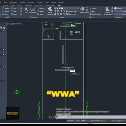Screen dimensions: 126x126
Task: Click the Erase tool icon
Action: click(21, 8)
